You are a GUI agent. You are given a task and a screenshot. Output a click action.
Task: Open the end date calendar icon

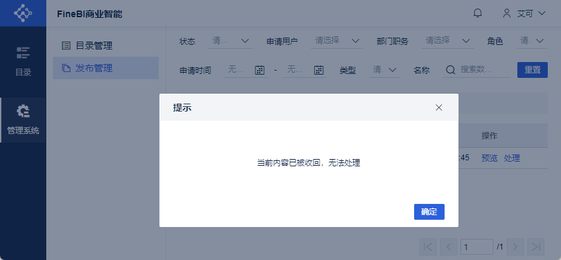319,70
